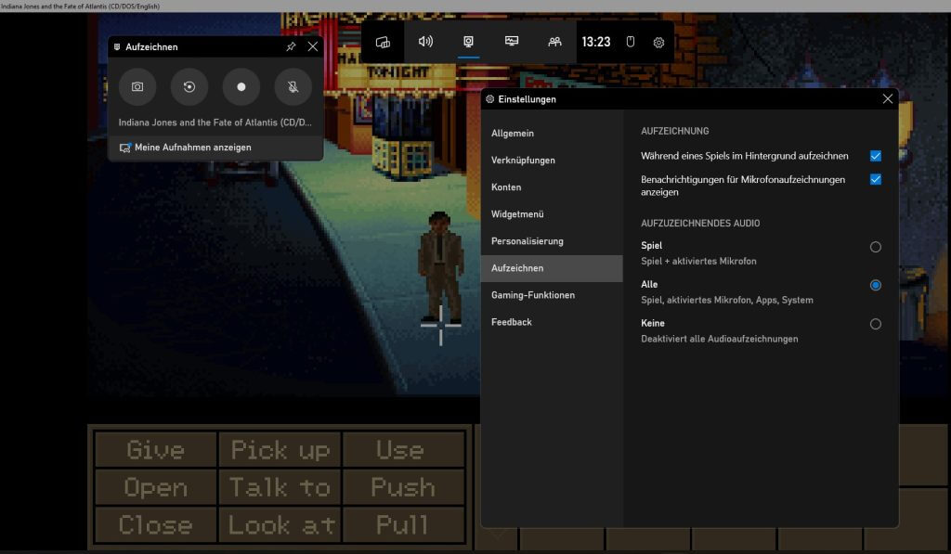Select the Aufzeichnen settings section
The height and width of the screenshot is (554, 951).
coord(552,268)
